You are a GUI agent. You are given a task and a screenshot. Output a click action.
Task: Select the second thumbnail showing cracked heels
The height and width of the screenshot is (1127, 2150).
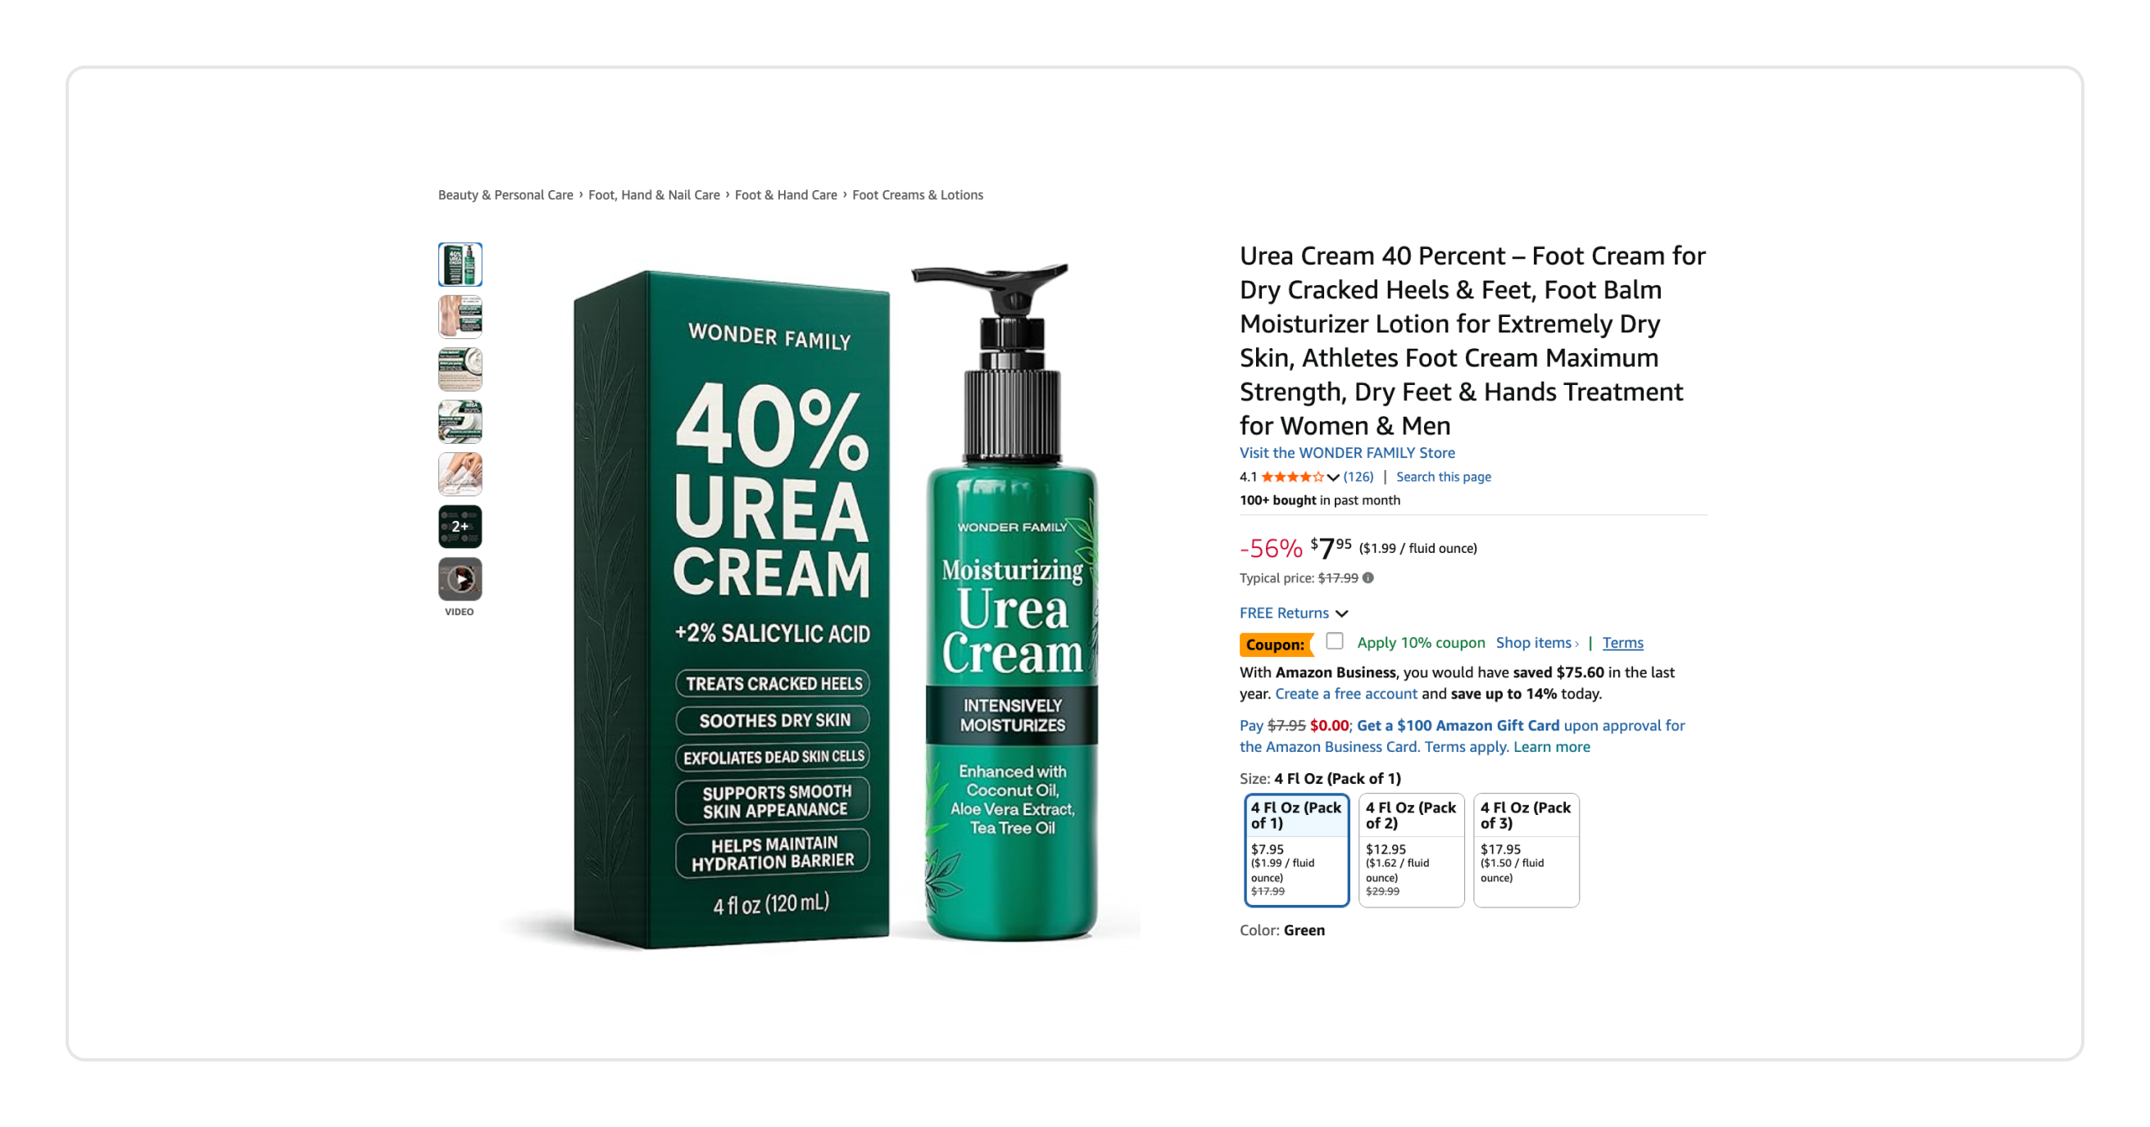pyautogui.click(x=460, y=317)
